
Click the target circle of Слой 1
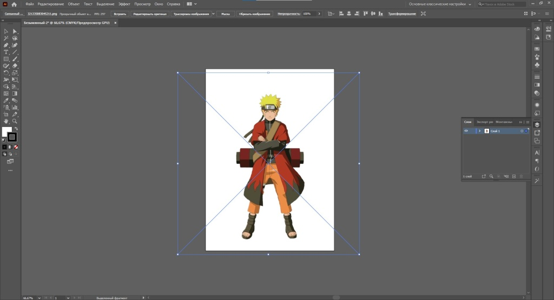[x=522, y=131]
